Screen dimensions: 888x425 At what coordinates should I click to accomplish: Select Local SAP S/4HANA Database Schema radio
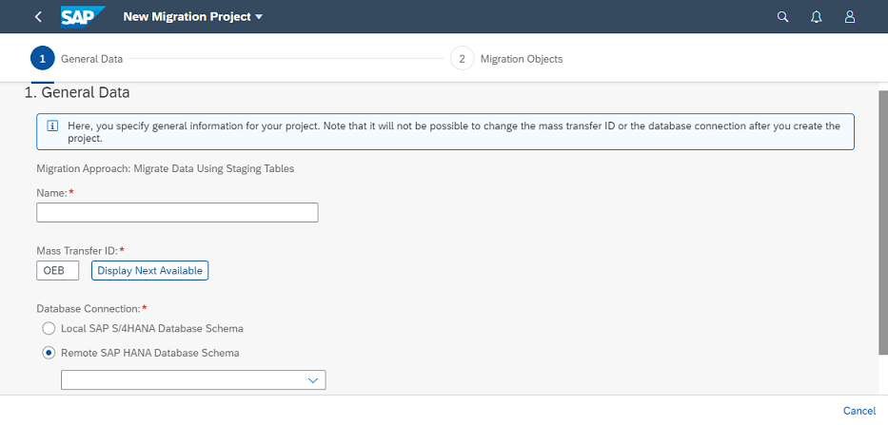click(x=49, y=328)
